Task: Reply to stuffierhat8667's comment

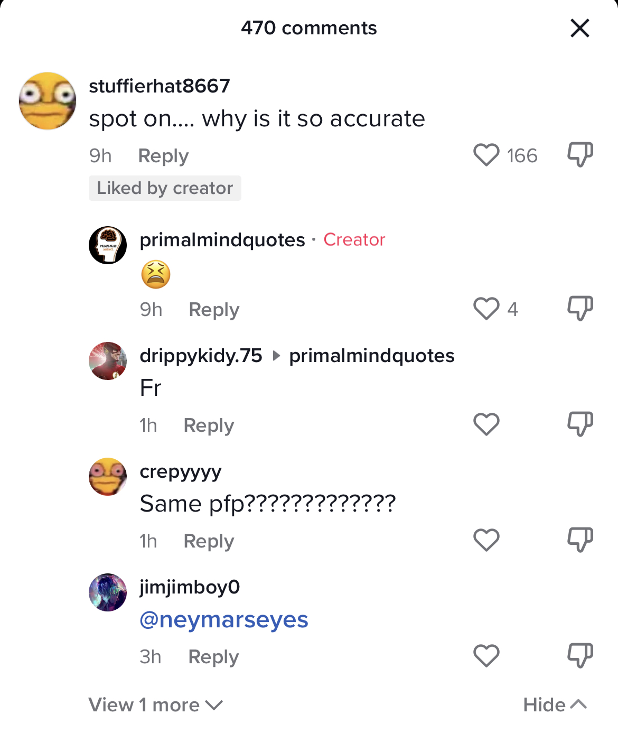Action: click(x=163, y=156)
